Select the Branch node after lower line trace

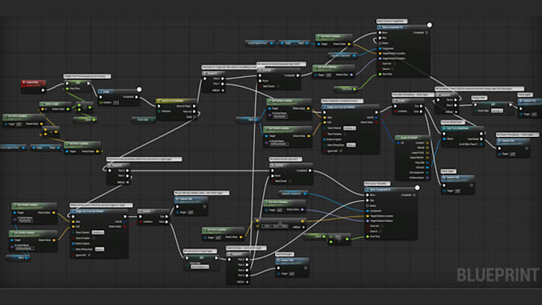[154, 217]
